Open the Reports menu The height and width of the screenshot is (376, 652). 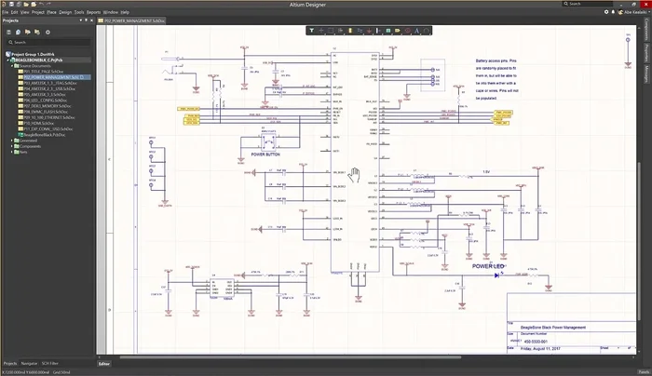93,12
